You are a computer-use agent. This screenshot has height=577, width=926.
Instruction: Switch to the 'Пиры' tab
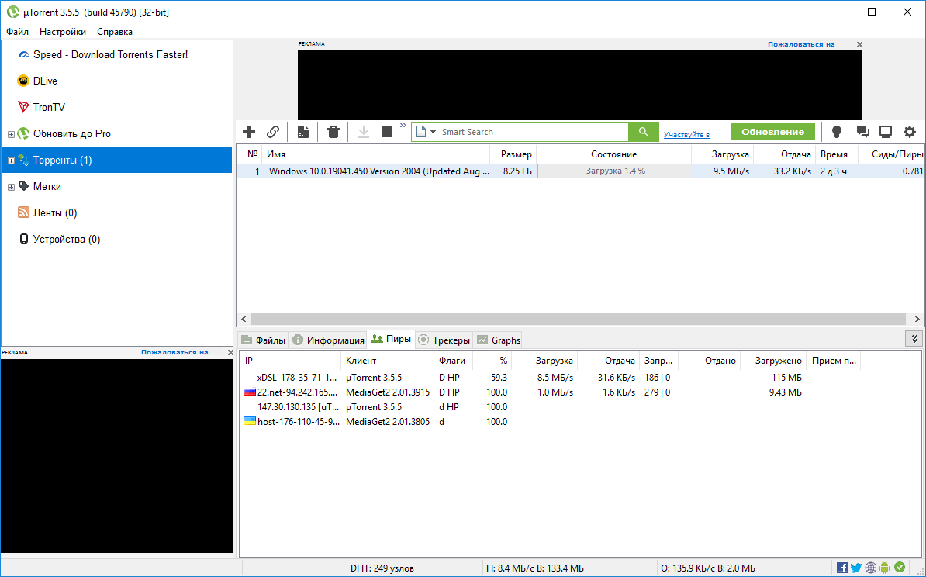coord(391,339)
